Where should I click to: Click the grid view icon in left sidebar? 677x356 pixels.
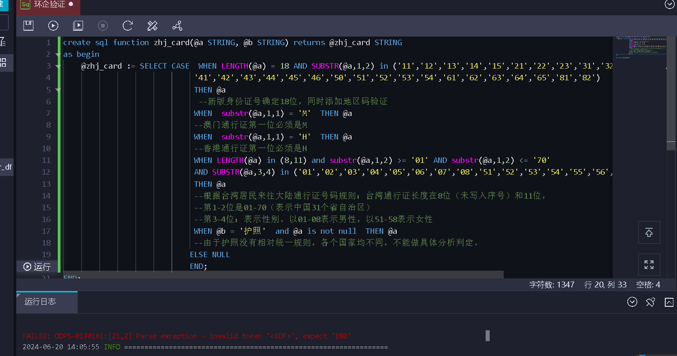(x=4, y=63)
